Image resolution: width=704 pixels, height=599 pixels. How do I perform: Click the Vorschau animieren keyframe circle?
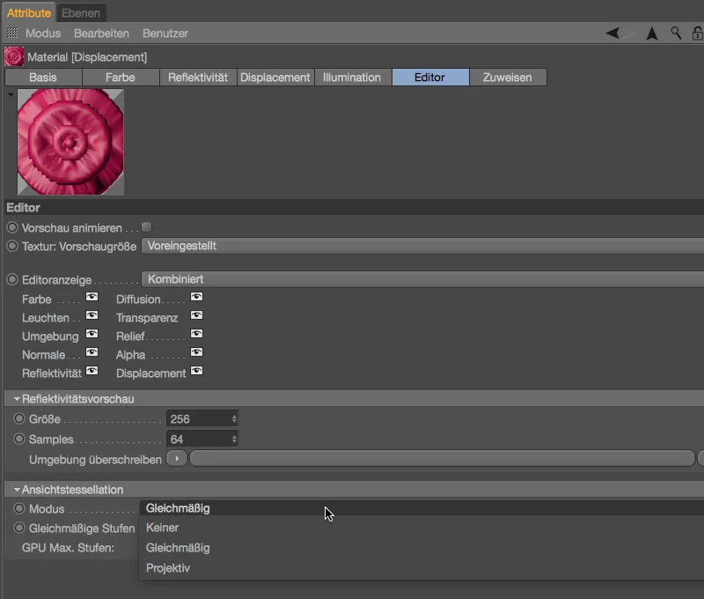12,227
